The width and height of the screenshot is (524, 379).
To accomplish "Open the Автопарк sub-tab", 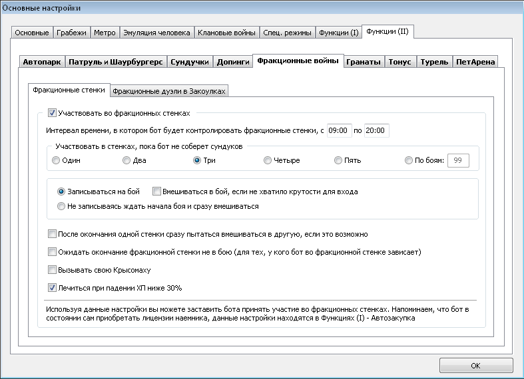I will (x=42, y=62).
